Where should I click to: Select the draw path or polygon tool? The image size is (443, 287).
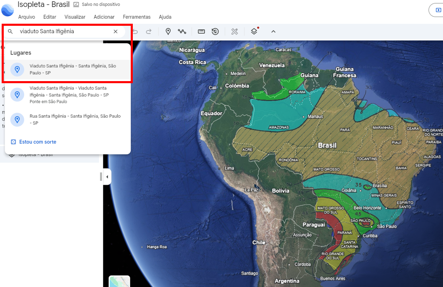[182, 32]
